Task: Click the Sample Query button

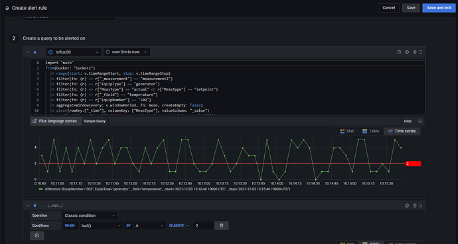Action: click(x=95, y=121)
